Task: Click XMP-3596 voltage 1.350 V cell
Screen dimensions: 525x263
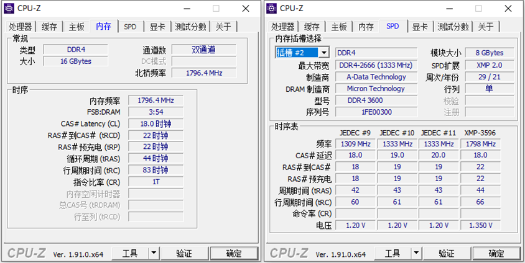Action: (481, 225)
